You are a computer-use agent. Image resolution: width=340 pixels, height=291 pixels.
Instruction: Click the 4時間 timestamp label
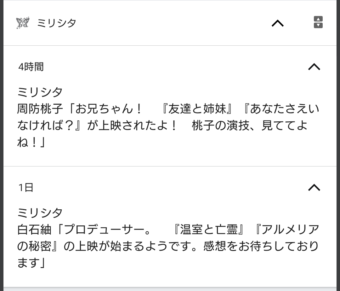point(31,67)
